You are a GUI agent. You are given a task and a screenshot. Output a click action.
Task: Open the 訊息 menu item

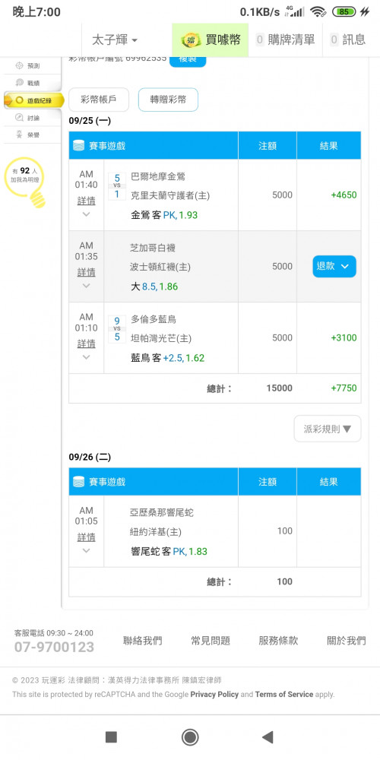pyautogui.click(x=348, y=40)
